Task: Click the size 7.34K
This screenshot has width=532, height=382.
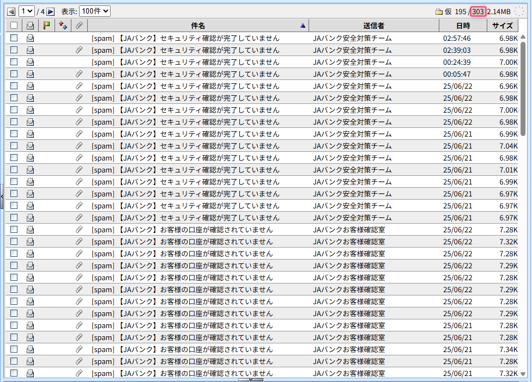Action: point(508,349)
